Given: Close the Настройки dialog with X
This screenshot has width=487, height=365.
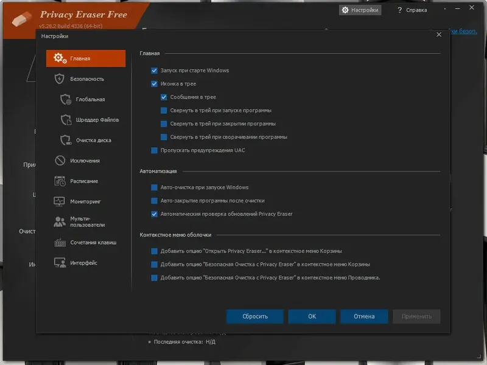Looking at the screenshot, I should tap(439, 35).
